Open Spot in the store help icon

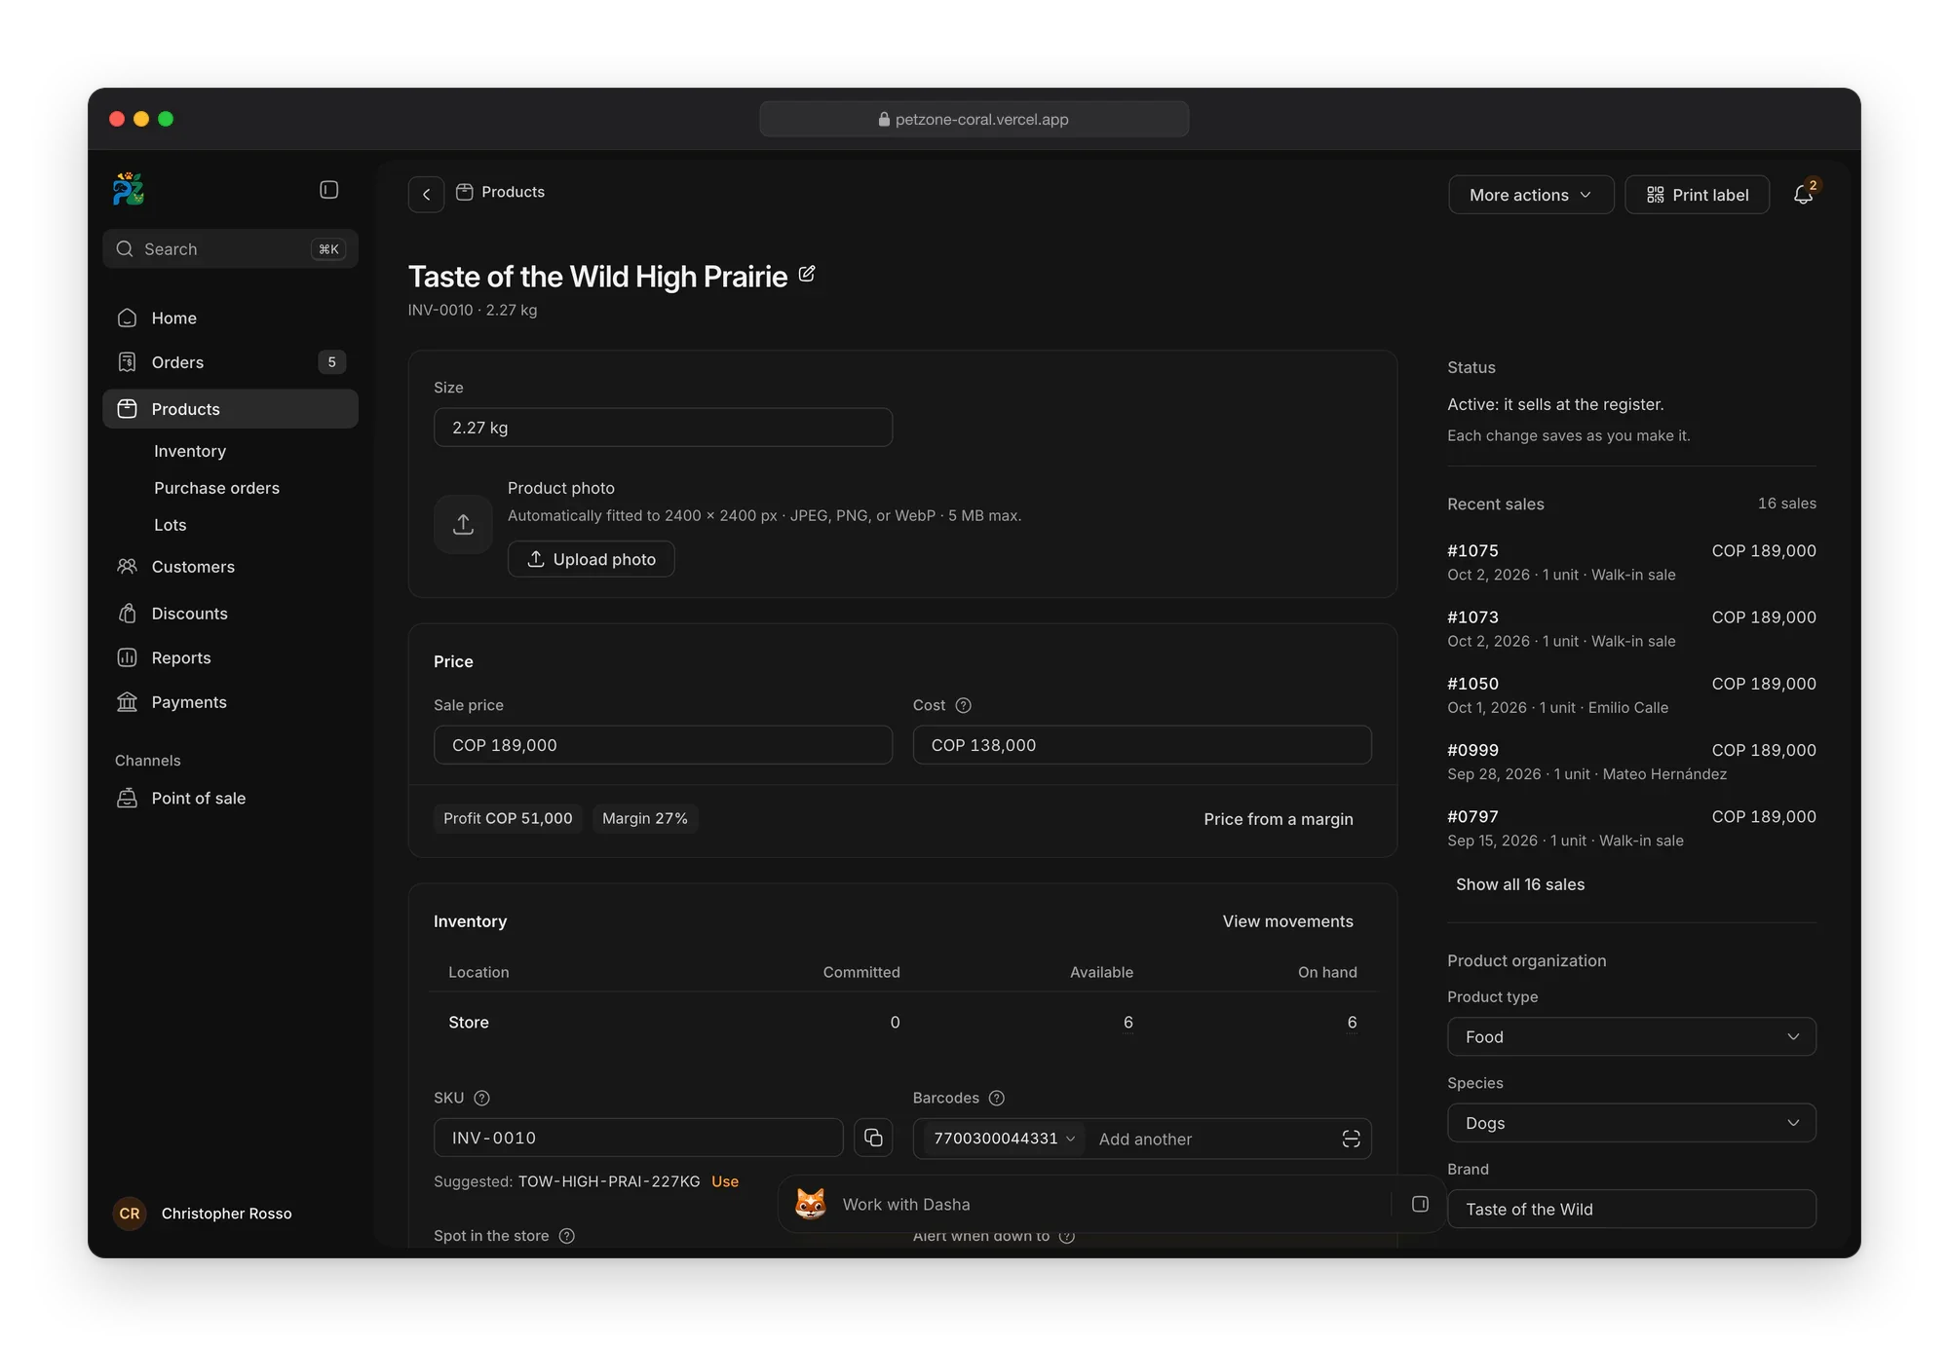coord(567,1236)
